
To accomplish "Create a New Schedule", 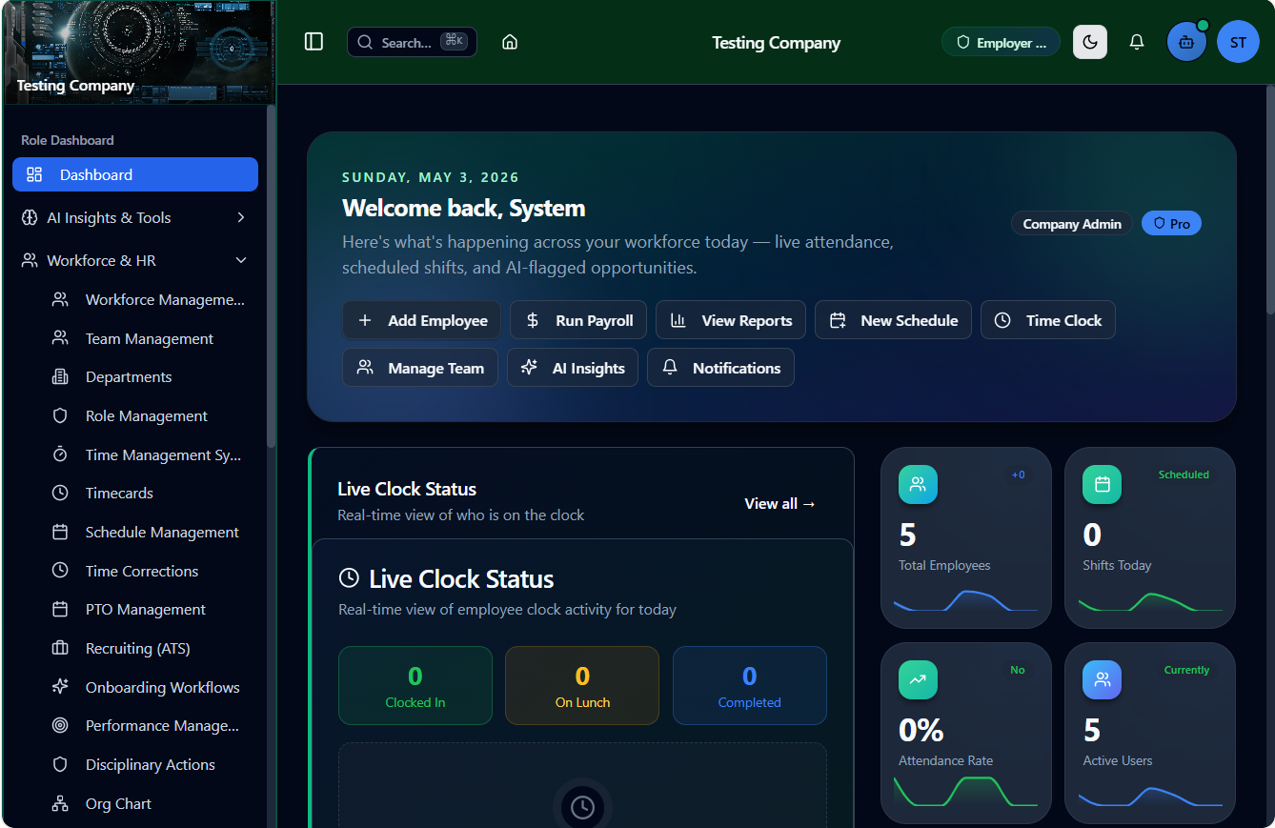I will pos(893,320).
